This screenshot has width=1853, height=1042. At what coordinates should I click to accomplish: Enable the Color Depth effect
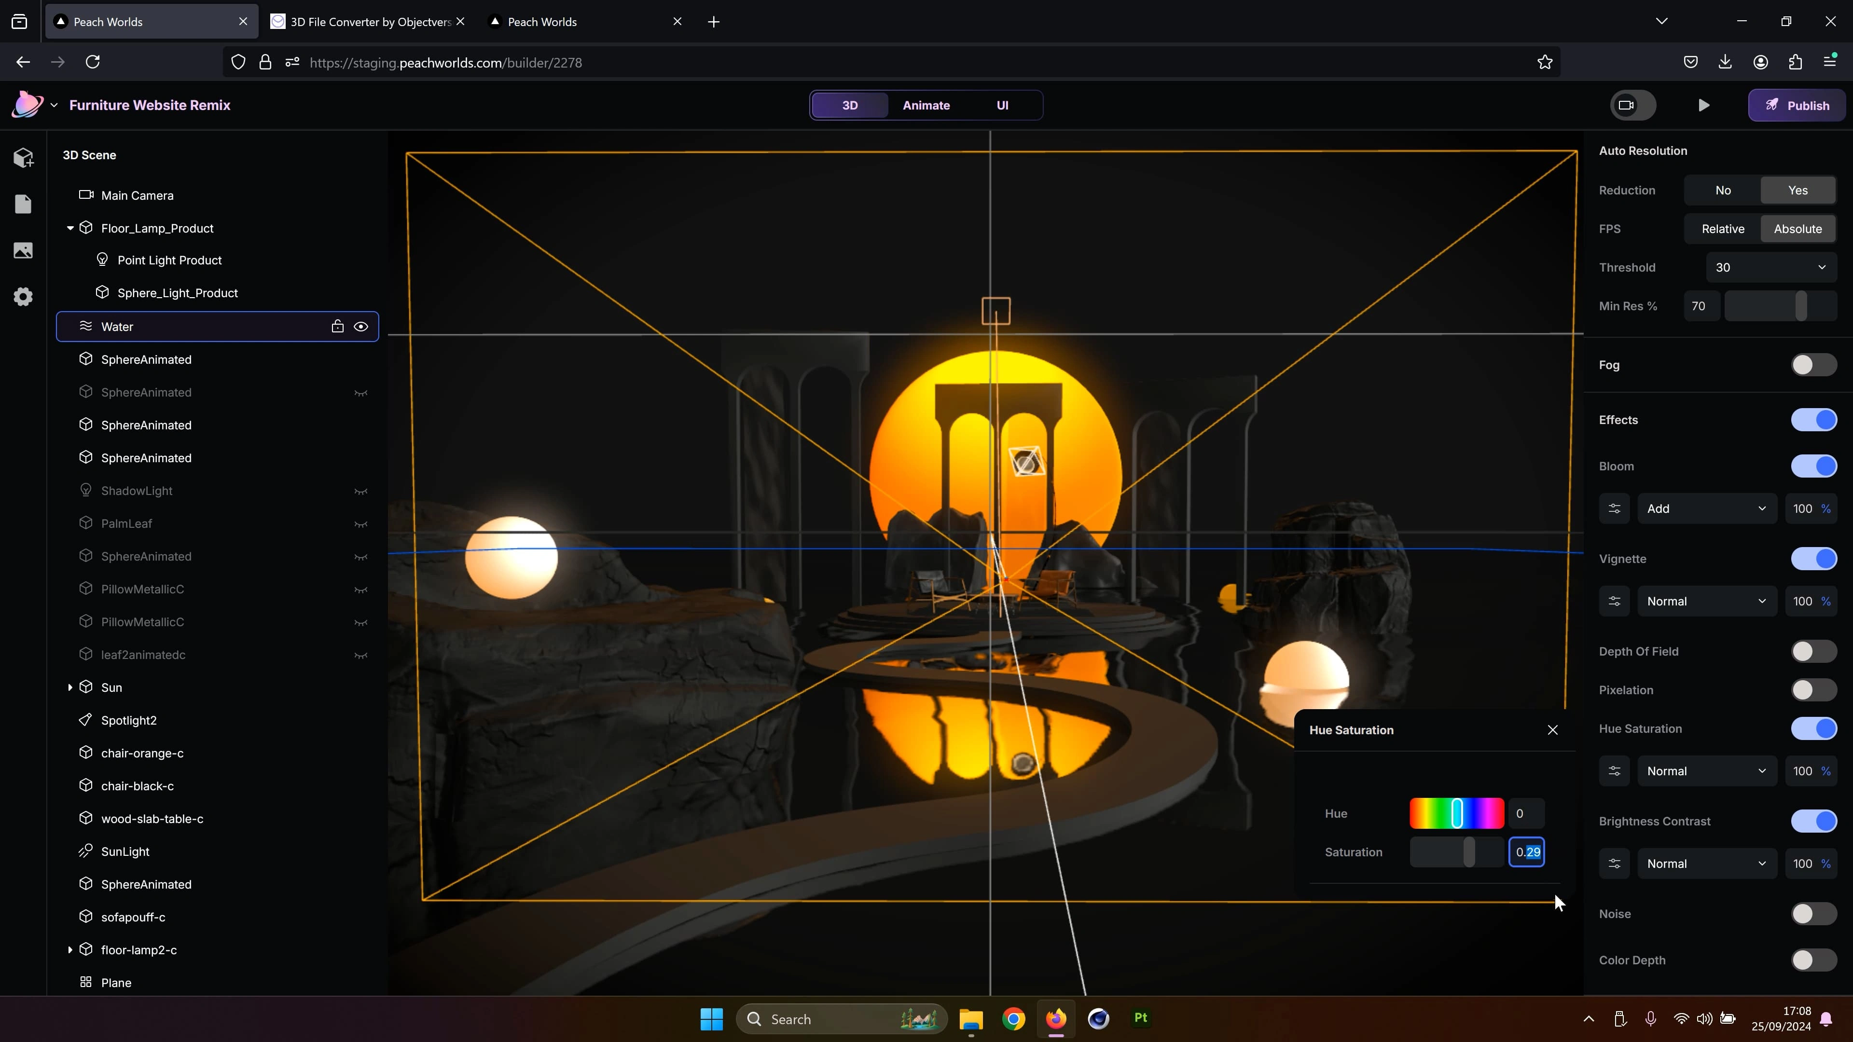click(1813, 960)
